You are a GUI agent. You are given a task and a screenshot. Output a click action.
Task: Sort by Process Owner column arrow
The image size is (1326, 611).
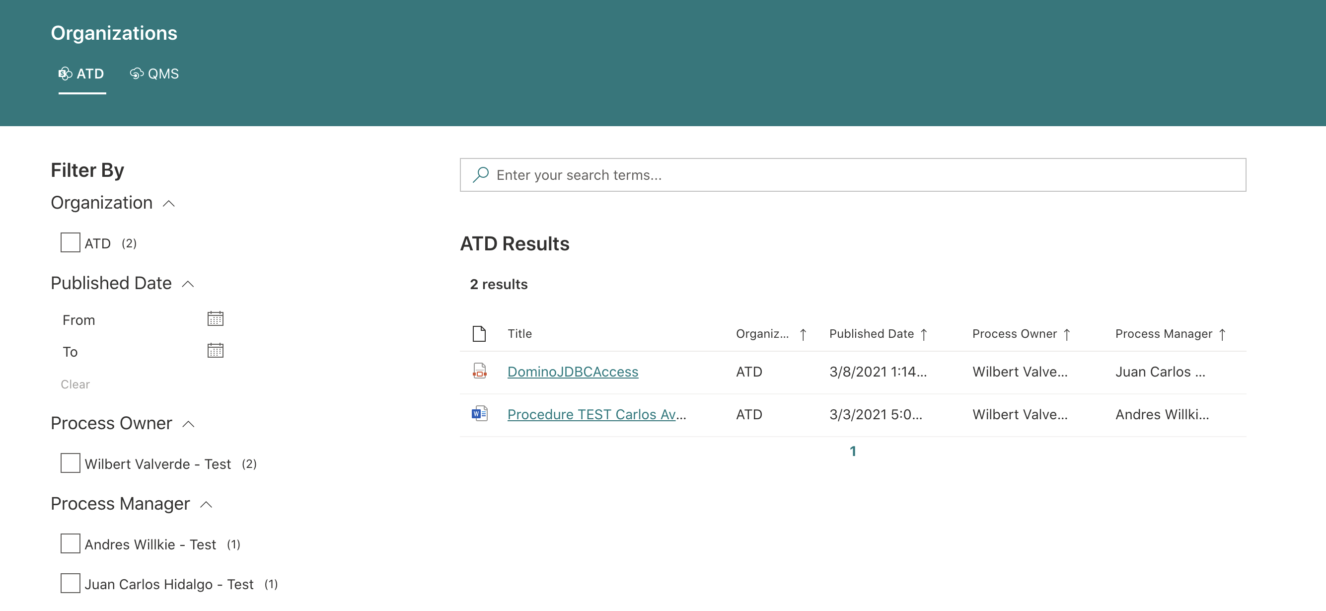(1067, 335)
